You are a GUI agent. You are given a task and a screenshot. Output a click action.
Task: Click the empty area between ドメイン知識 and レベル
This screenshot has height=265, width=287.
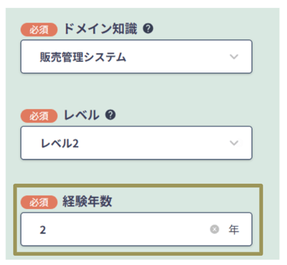pos(136,91)
